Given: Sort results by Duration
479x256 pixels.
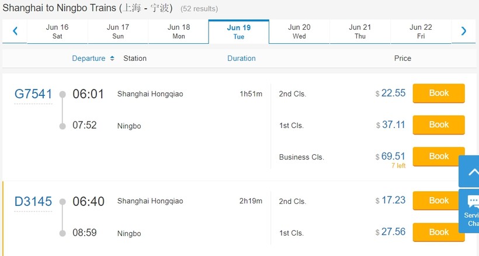Looking at the screenshot, I should tap(241, 58).
